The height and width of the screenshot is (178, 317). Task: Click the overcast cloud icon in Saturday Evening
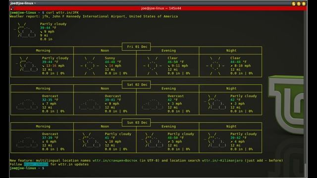(152, 104)
